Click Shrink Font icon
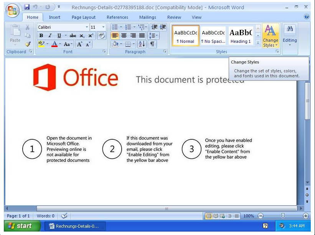This screenshot has width=315, height=235. 88,44
